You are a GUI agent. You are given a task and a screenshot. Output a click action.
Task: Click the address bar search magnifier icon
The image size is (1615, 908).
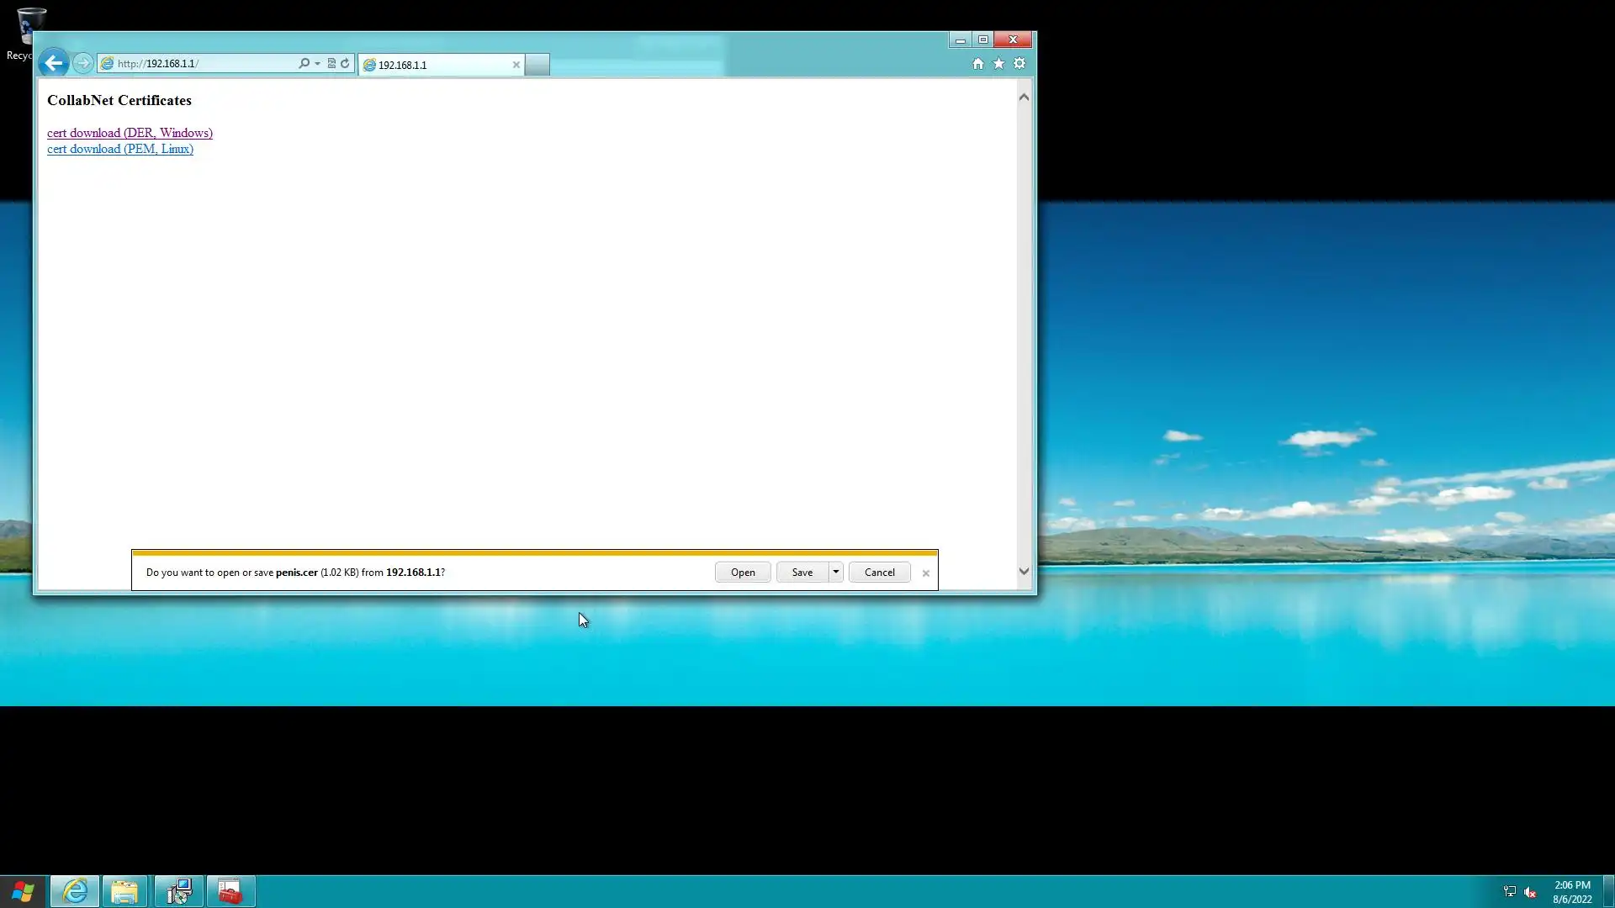pos(304,64)
